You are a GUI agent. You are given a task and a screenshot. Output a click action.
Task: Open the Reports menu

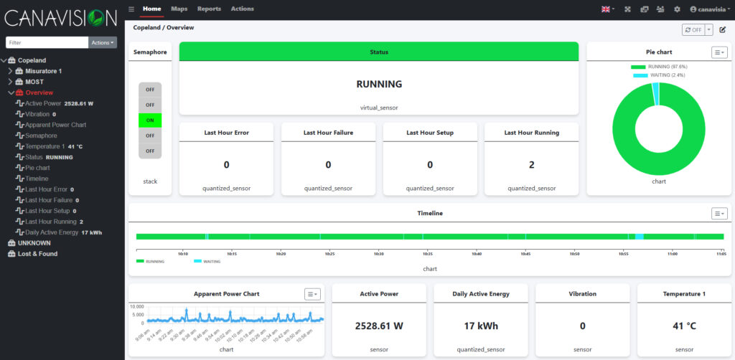(209, 9)
